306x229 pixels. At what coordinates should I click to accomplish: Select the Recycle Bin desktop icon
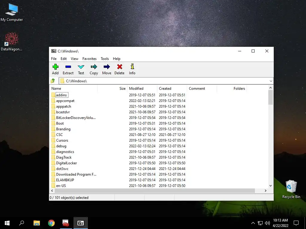pos(291,189)
